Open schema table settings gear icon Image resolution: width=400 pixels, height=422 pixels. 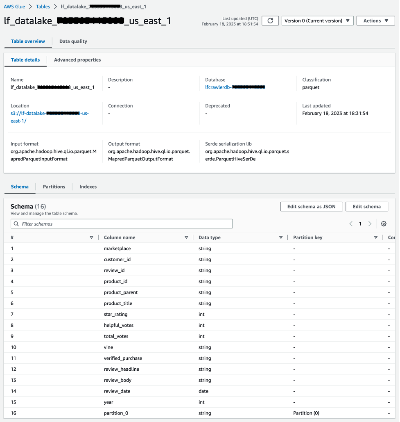[x=384, y=224]
